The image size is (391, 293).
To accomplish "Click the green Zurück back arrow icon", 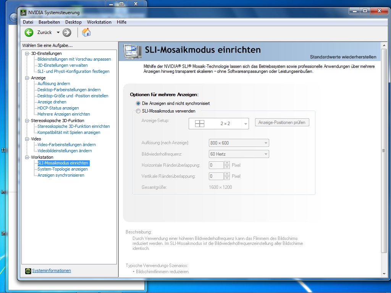I will pyautogui.click(x=29, y=32).
